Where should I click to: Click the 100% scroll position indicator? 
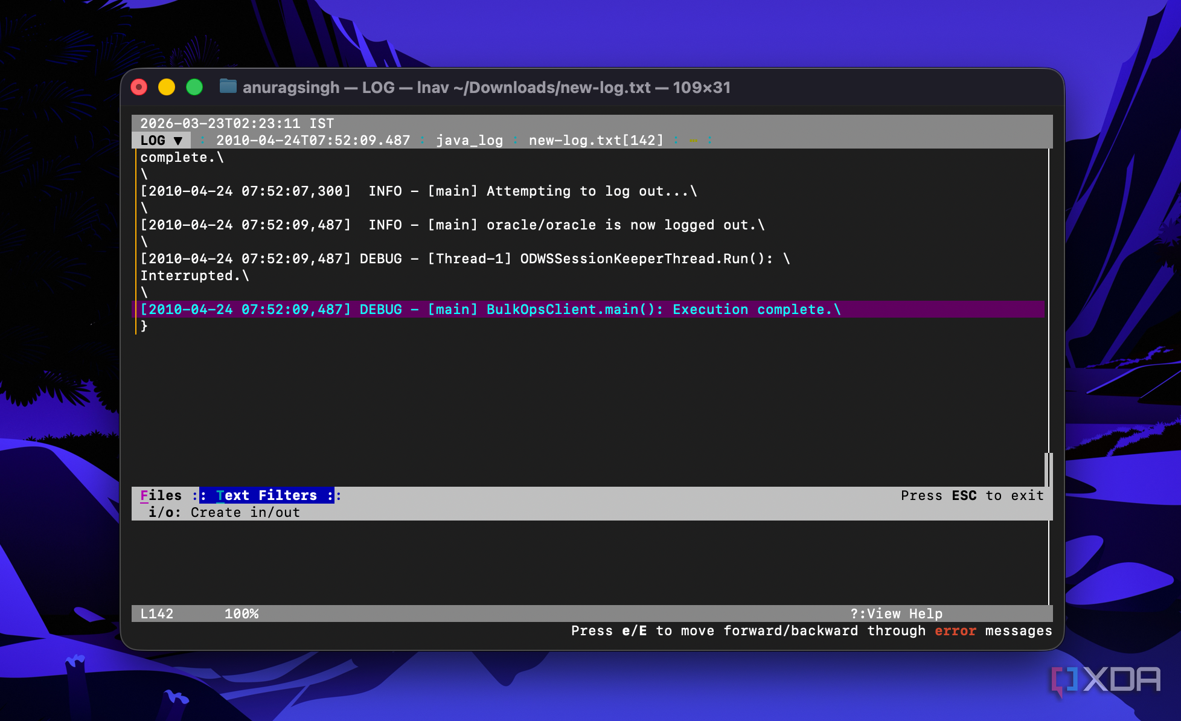tap(242, 614)
